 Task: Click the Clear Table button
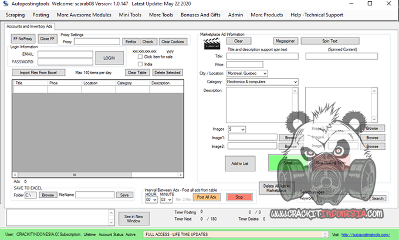click(x=137, y=73)
